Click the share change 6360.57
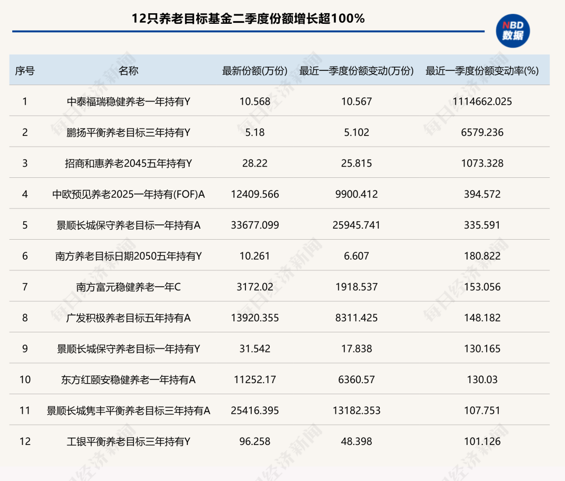The image size is (565, 481). click(x=357, y=380)
